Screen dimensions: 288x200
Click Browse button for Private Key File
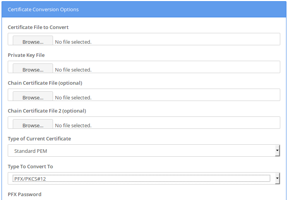33,68
